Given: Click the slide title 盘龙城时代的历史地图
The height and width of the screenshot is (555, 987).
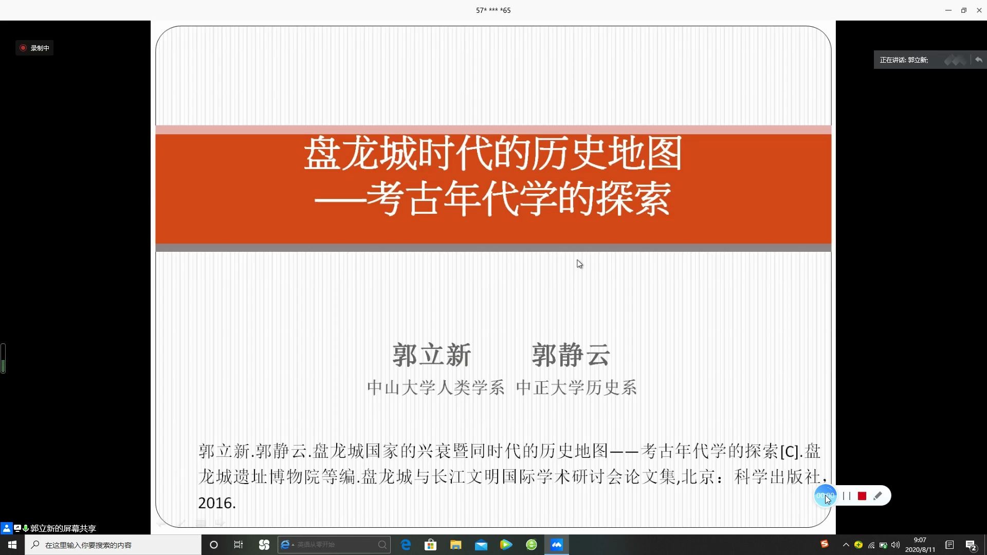Looking at the screenshot, I should click(x=493, y=153).
